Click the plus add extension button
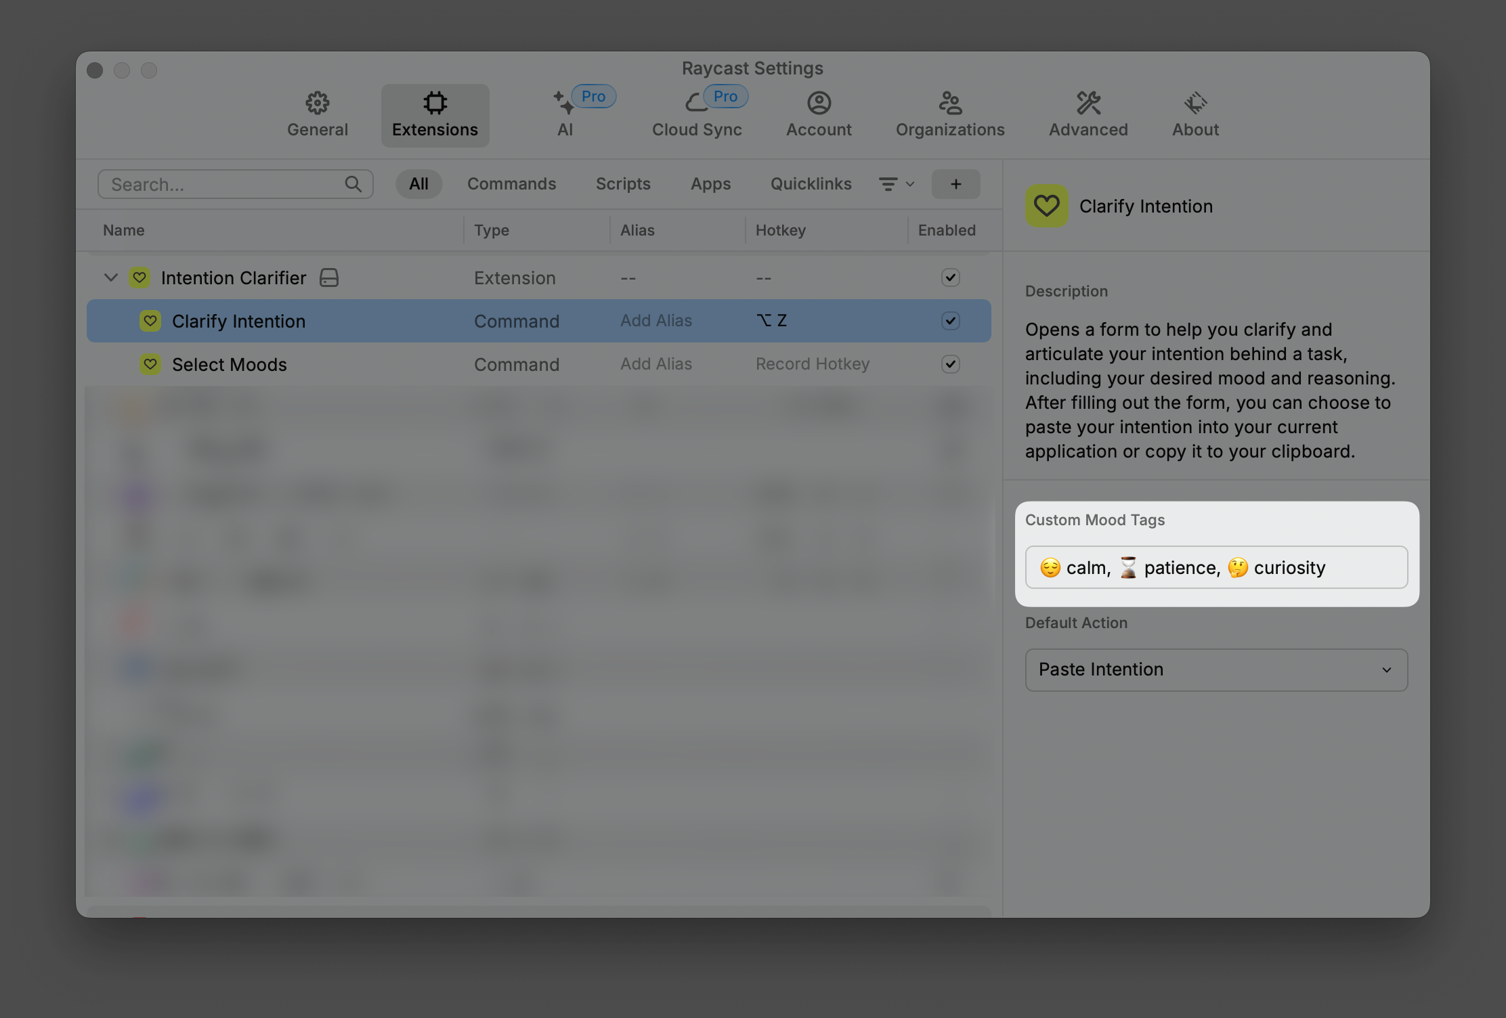1506x1018 pixels. (955, 184)
